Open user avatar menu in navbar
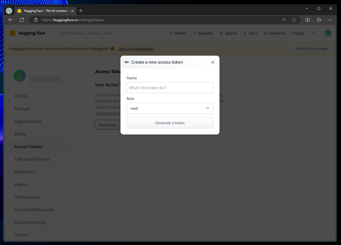Screen dimensions: 341x245 [x=328, y=33]
